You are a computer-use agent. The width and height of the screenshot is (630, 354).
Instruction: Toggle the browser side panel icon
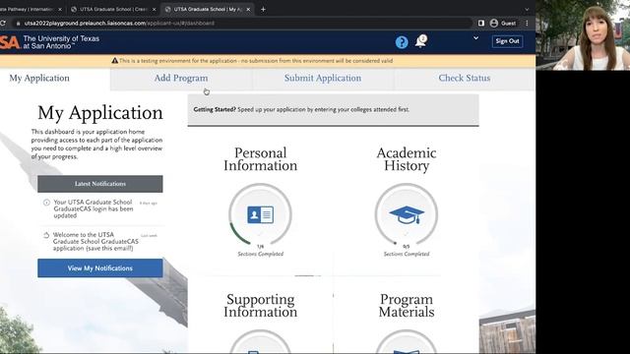pos(481,24)
